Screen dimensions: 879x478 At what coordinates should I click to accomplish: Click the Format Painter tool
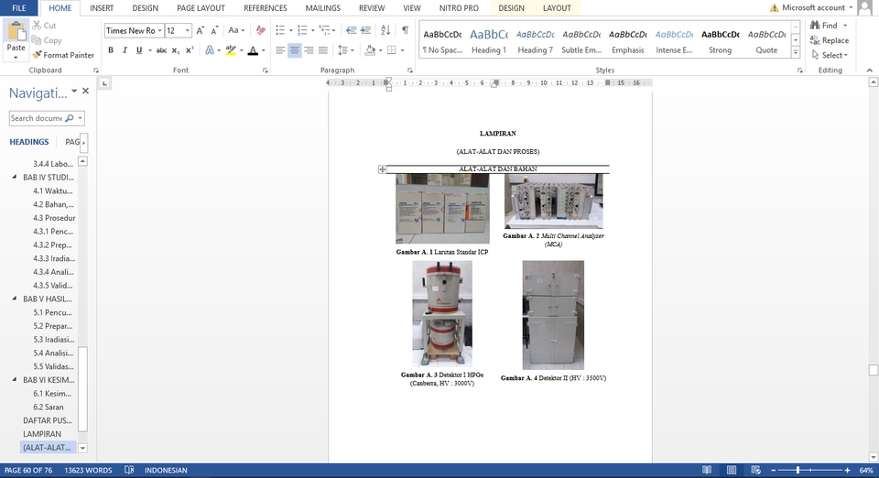pyautogui.click(x=63, y=55)
